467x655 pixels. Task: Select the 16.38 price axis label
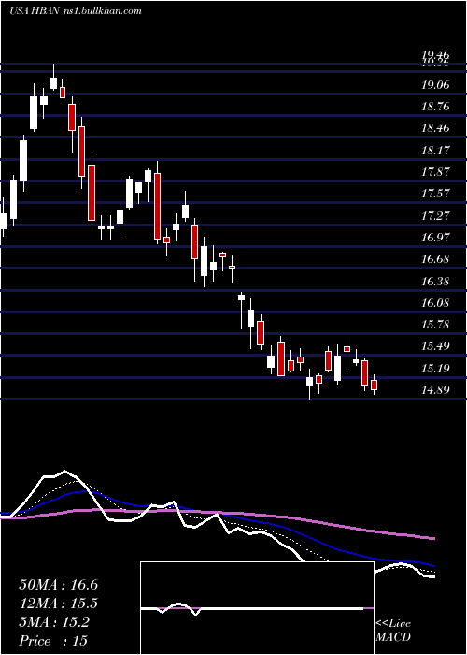pyautogui.click(x=435, y=281)
